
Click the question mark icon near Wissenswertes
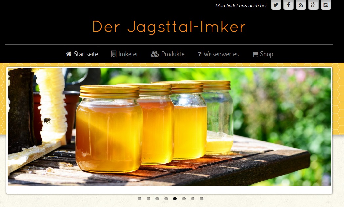pyautogui.click(x=199, y=54)
